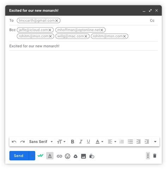The image size is (167, 169).
Task: Expand more formatting options arrow
Action: pos(155,141)
